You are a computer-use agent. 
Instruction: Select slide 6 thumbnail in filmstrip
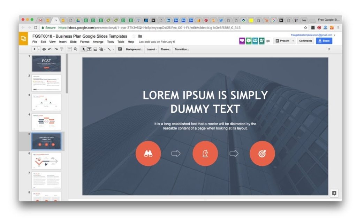click(46, 161)
